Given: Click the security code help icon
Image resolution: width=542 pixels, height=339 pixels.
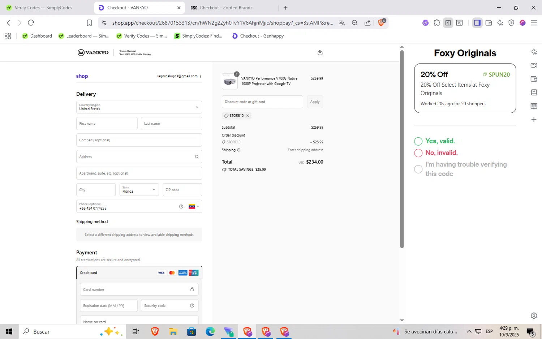Looking at the screenshot, I should [x=192, y=306].
